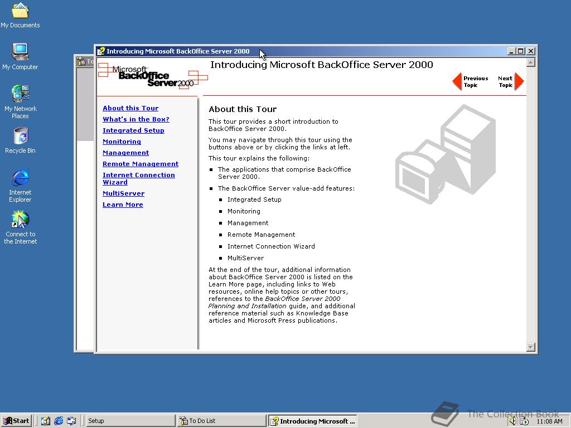Click the About this Tour heading
571x428 pixels.
click(x=243, y=109)
